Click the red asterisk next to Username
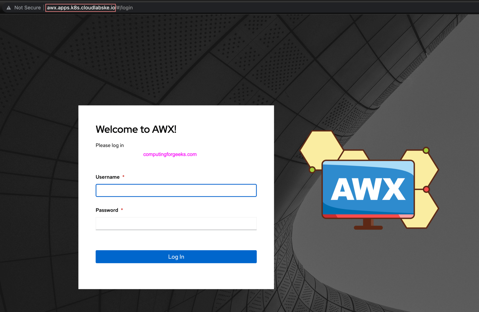This screenshot has height=312, width=479. [x=123, y=176]
